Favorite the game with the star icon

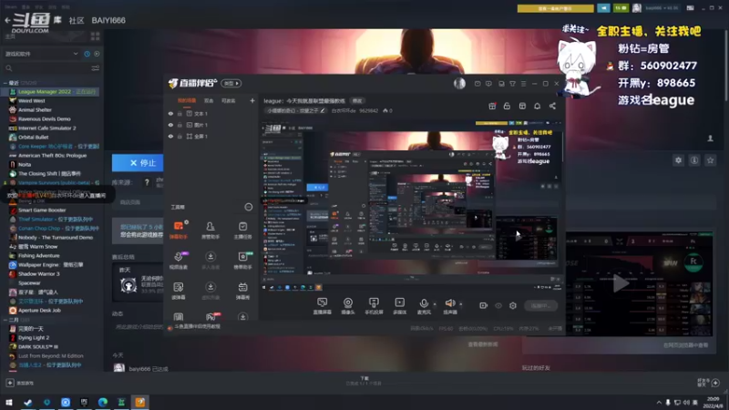tap(710, 160)
